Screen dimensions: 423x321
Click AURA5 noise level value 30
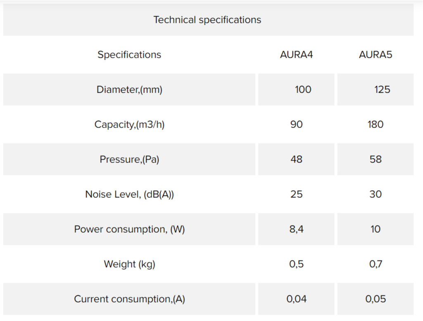375,194
